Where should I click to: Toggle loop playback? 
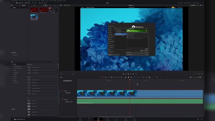click(x=136, y=74)
